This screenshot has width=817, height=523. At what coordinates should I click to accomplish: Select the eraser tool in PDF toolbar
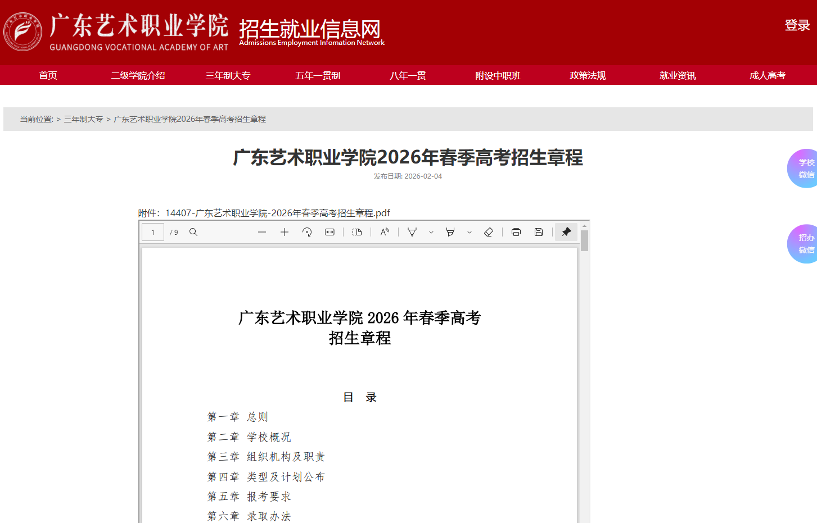click(x=489, y=231)
